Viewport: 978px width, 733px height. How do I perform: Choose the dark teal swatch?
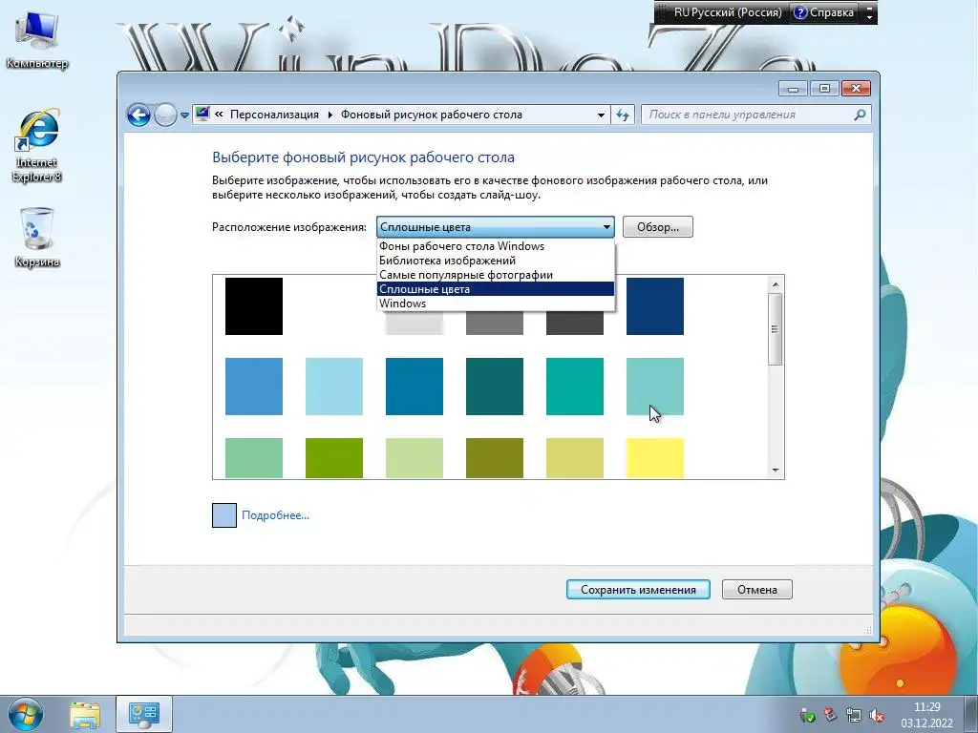495,387
